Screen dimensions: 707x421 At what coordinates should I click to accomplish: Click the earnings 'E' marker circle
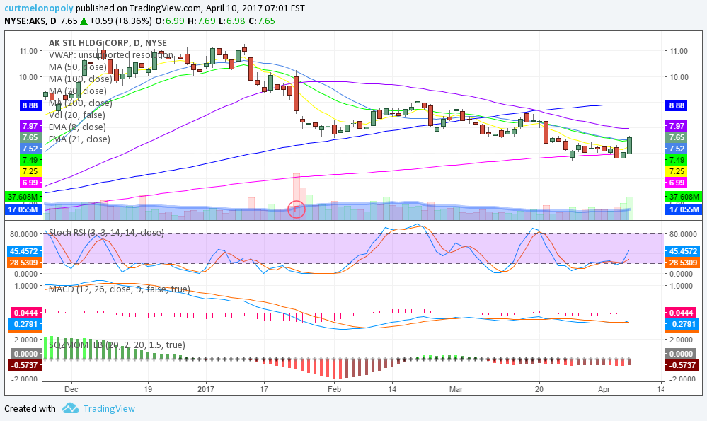pos(297,209)
